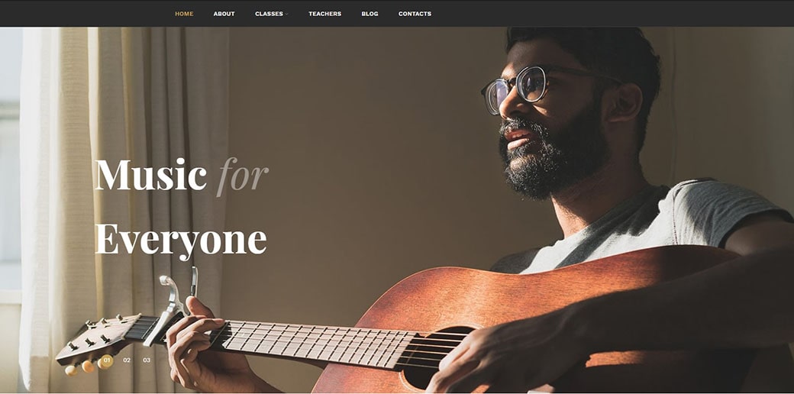794x394 pixels.
Task: Visit the CONTACTS page
Action: tap(415, 14)
